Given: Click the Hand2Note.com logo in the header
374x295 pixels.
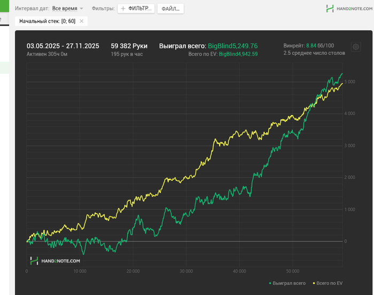Looking at the screenshot, I should tap(349, 9).
